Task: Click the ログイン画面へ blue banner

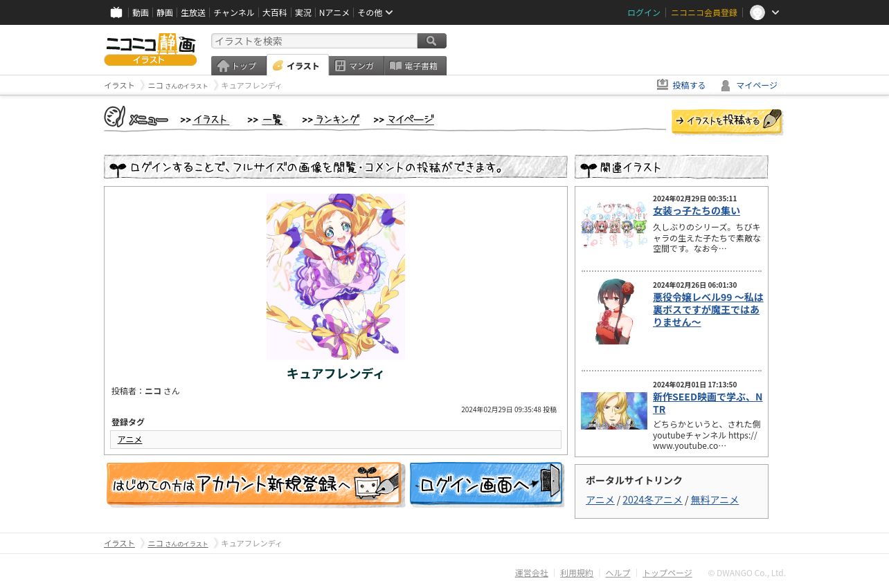Action: (x=487, y=485)
